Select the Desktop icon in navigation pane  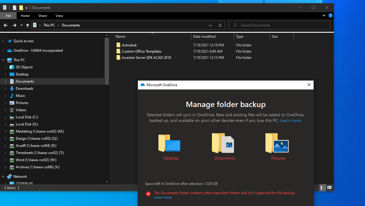pyautogui.click(x=12, y=74)
